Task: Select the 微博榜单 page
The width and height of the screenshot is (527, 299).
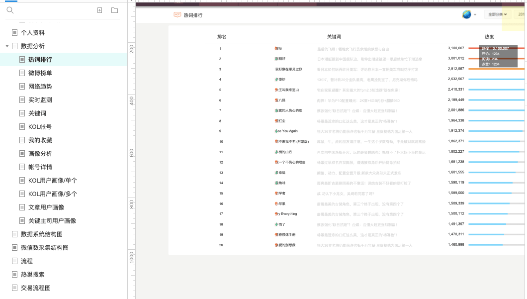Action: tap(40, 73)
